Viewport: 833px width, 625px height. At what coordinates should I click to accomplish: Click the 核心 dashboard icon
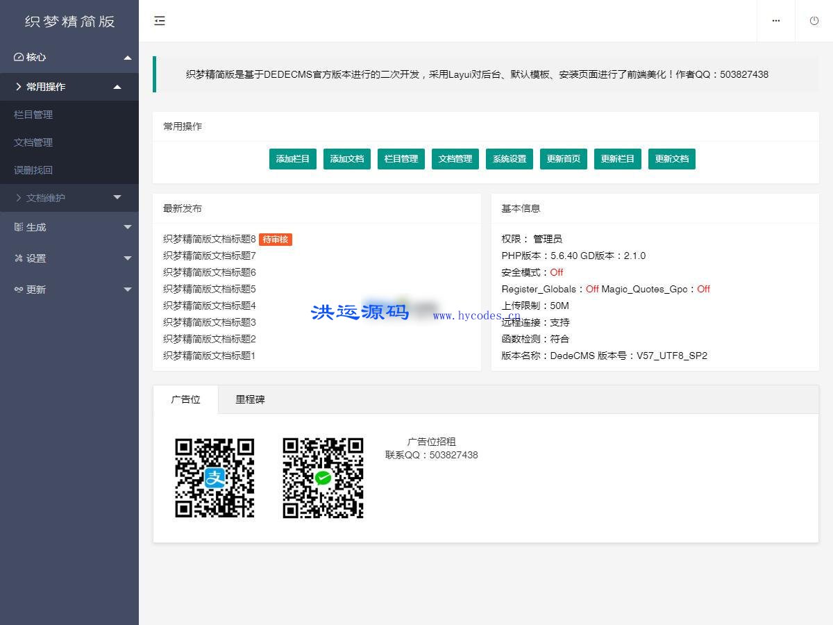pos(19,57)
